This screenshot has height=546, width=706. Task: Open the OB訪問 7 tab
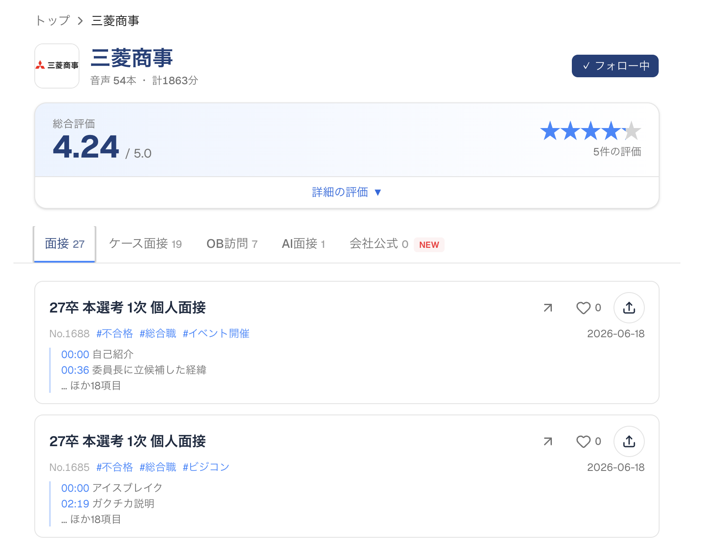232,244
